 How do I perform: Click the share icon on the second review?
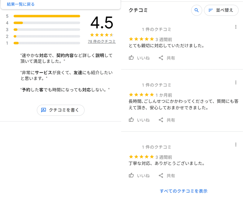(161, 120)
